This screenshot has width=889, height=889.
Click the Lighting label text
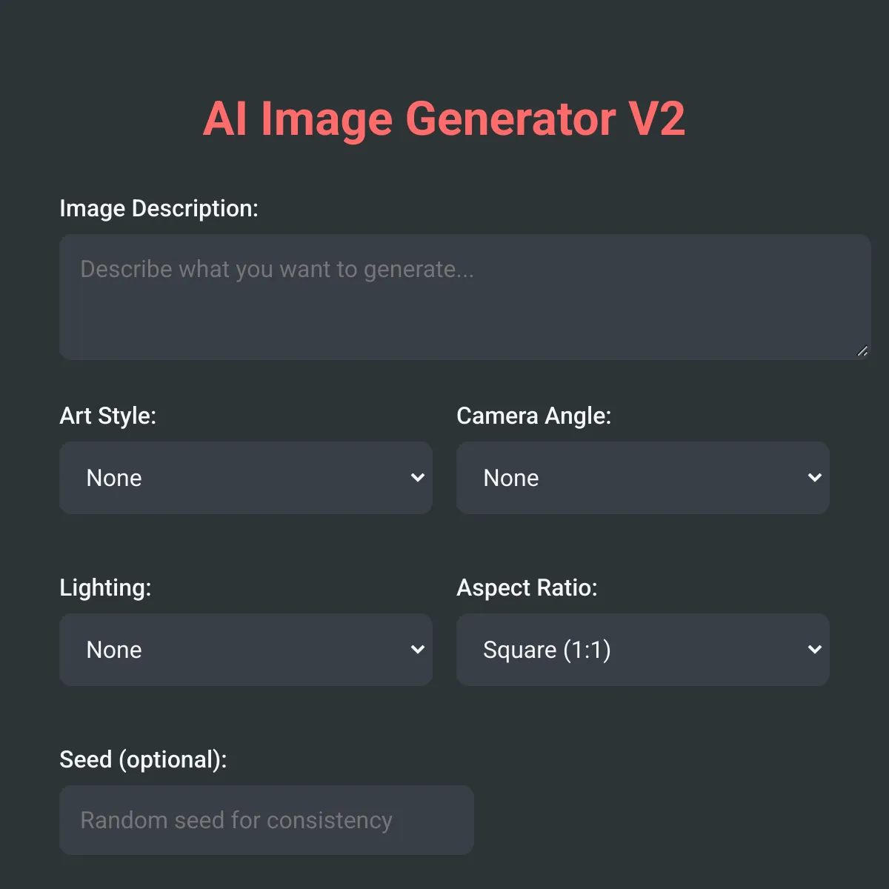click(105, 588)
